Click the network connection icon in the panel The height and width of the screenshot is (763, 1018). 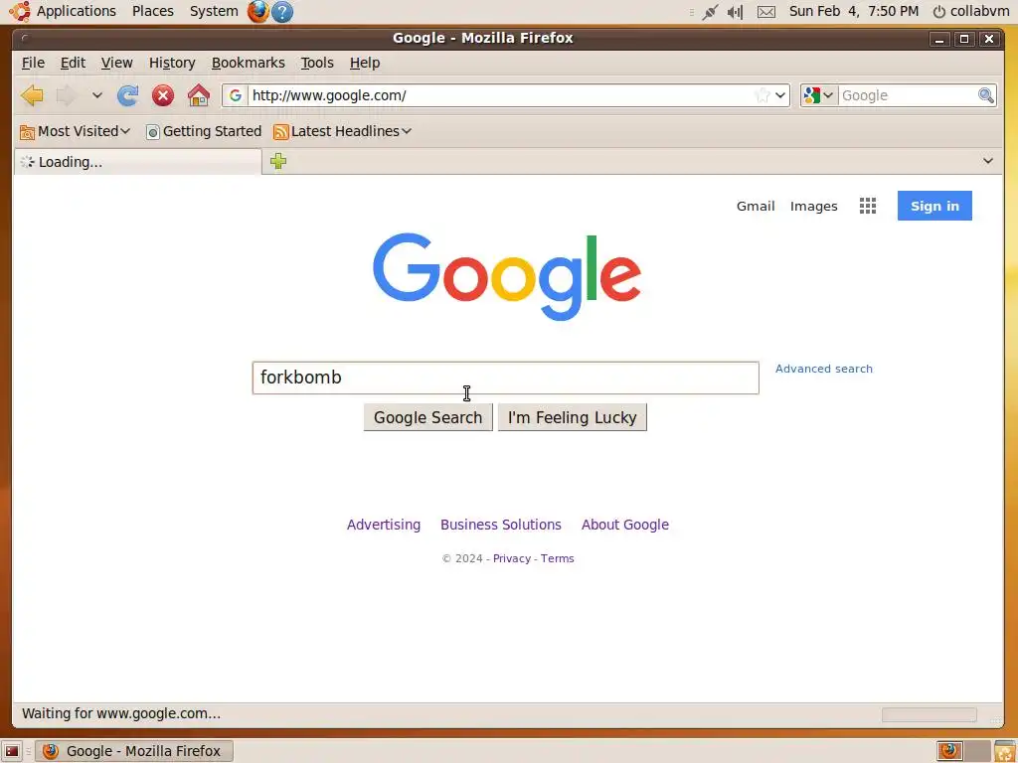coord(710,12)
